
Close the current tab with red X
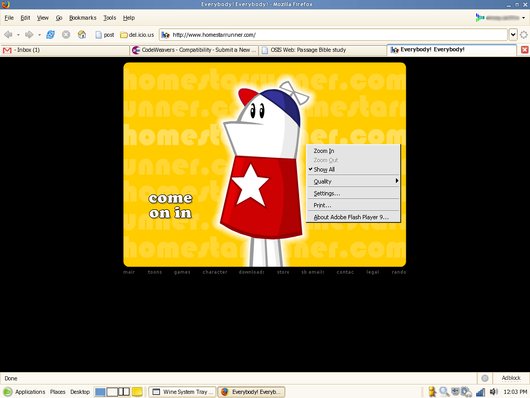pos(525,50)
